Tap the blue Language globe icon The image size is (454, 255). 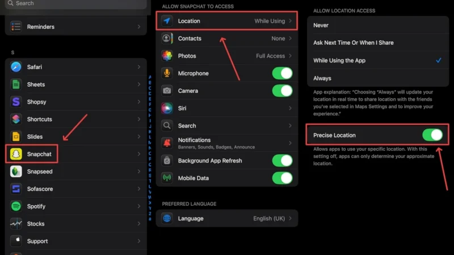[167, 218]
